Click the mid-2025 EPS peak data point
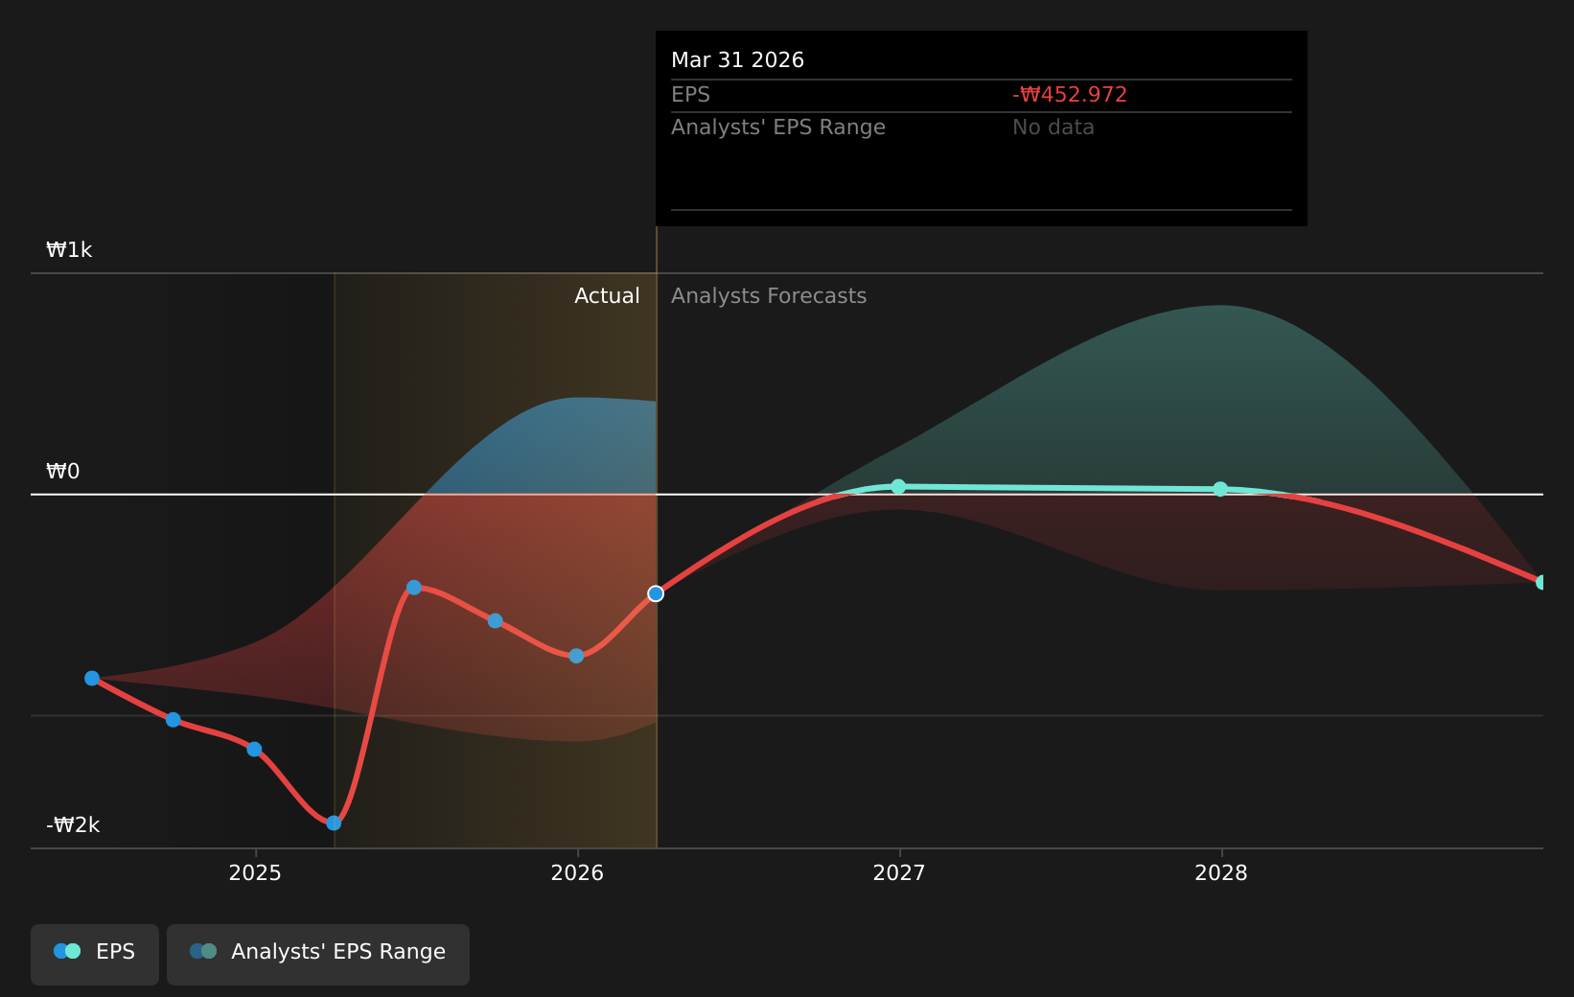Viewport: 1574px width, 997px height. point(414,588)
